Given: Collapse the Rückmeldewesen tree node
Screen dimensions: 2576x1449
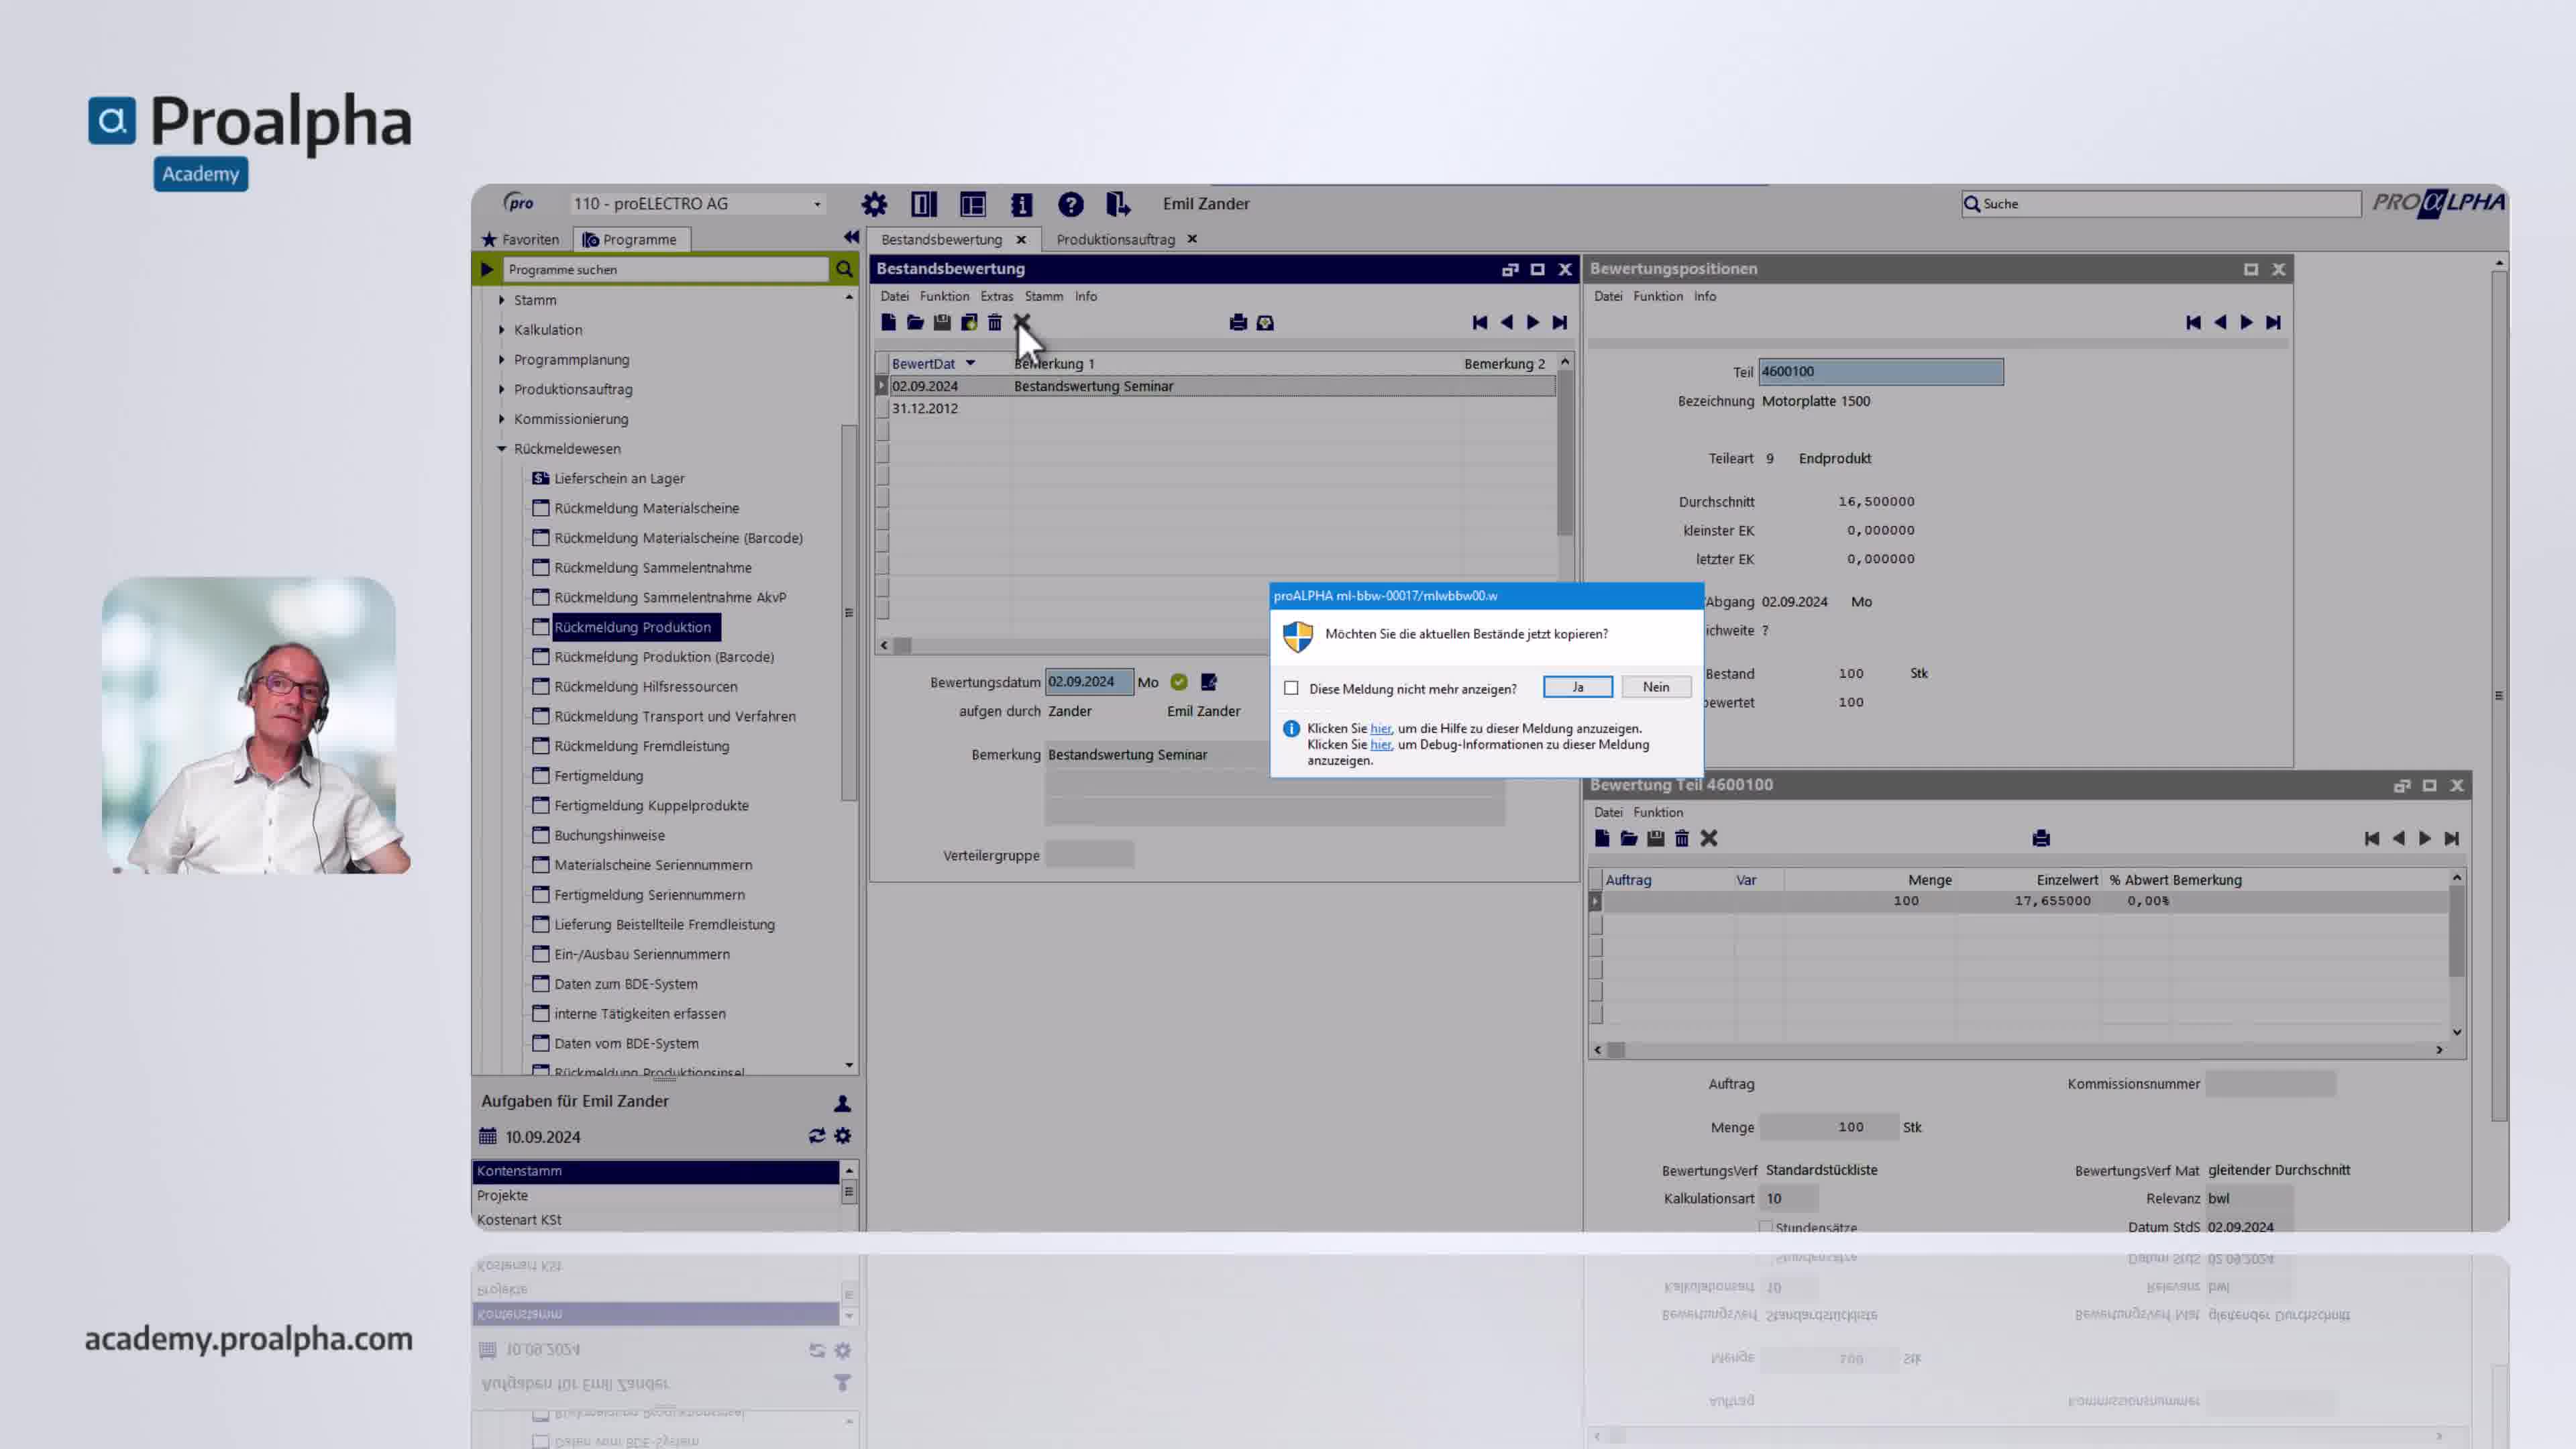Looking at the screenshot, I should (502, 449).
